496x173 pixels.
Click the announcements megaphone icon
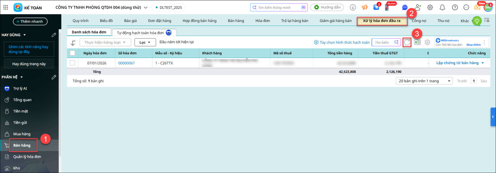click(365, 7)
